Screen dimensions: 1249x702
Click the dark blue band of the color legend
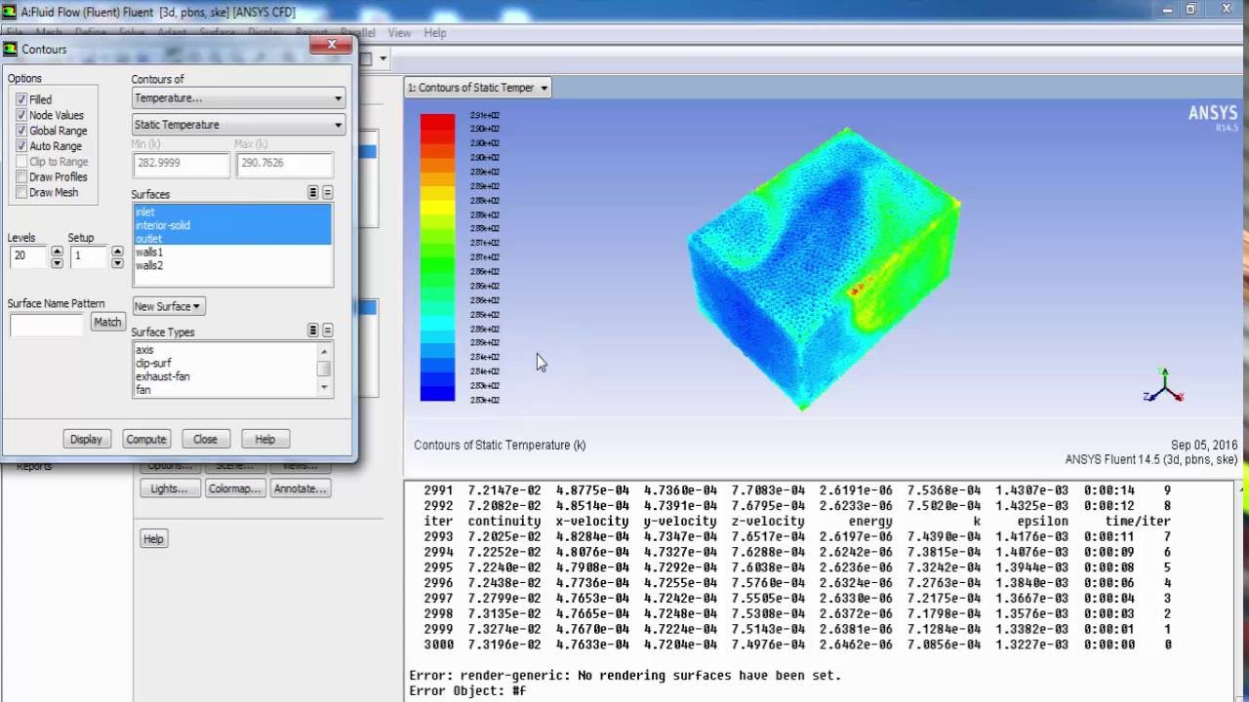pos(437,393)
